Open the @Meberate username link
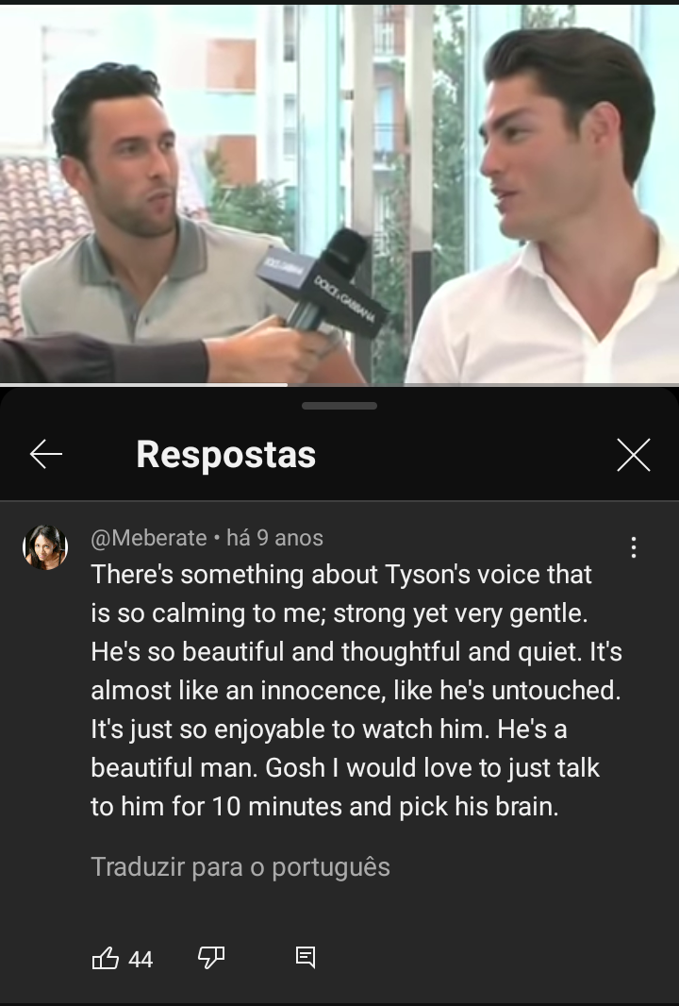 click(149, 538)
